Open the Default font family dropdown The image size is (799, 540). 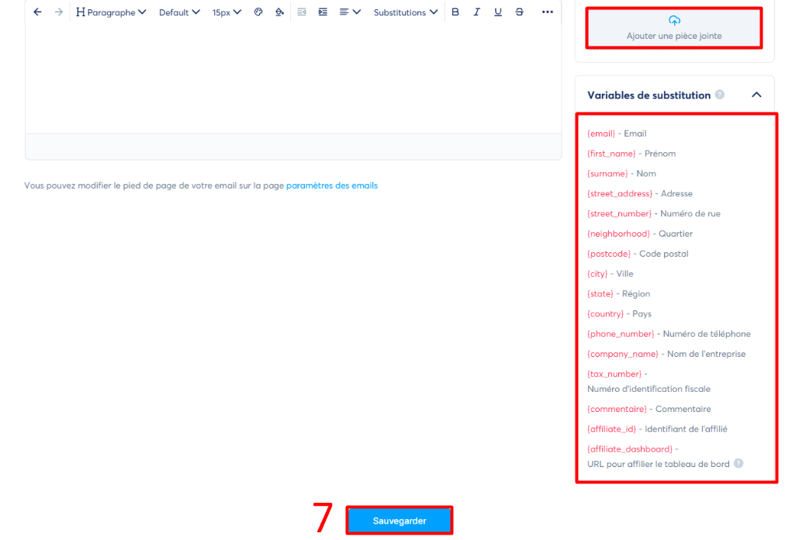tap(179, 12)
